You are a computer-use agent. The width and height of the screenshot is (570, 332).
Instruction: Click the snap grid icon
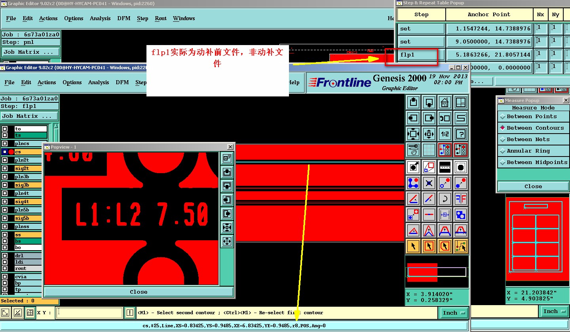point(429,150)
